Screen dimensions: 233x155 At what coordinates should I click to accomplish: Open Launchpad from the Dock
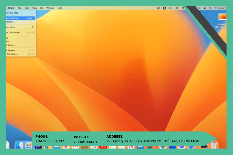[x=28, y=145]
